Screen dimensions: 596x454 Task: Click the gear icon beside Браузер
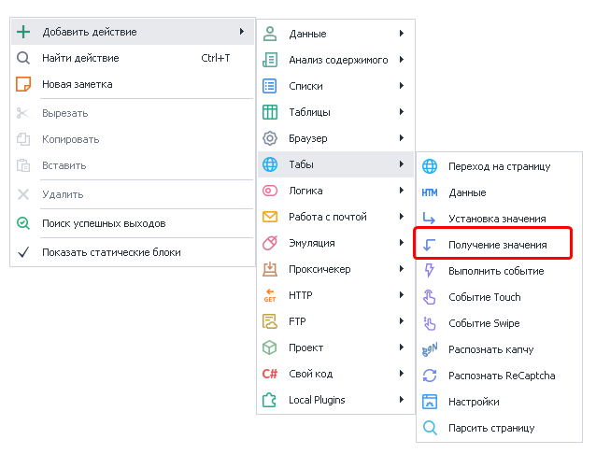point(270,138)
